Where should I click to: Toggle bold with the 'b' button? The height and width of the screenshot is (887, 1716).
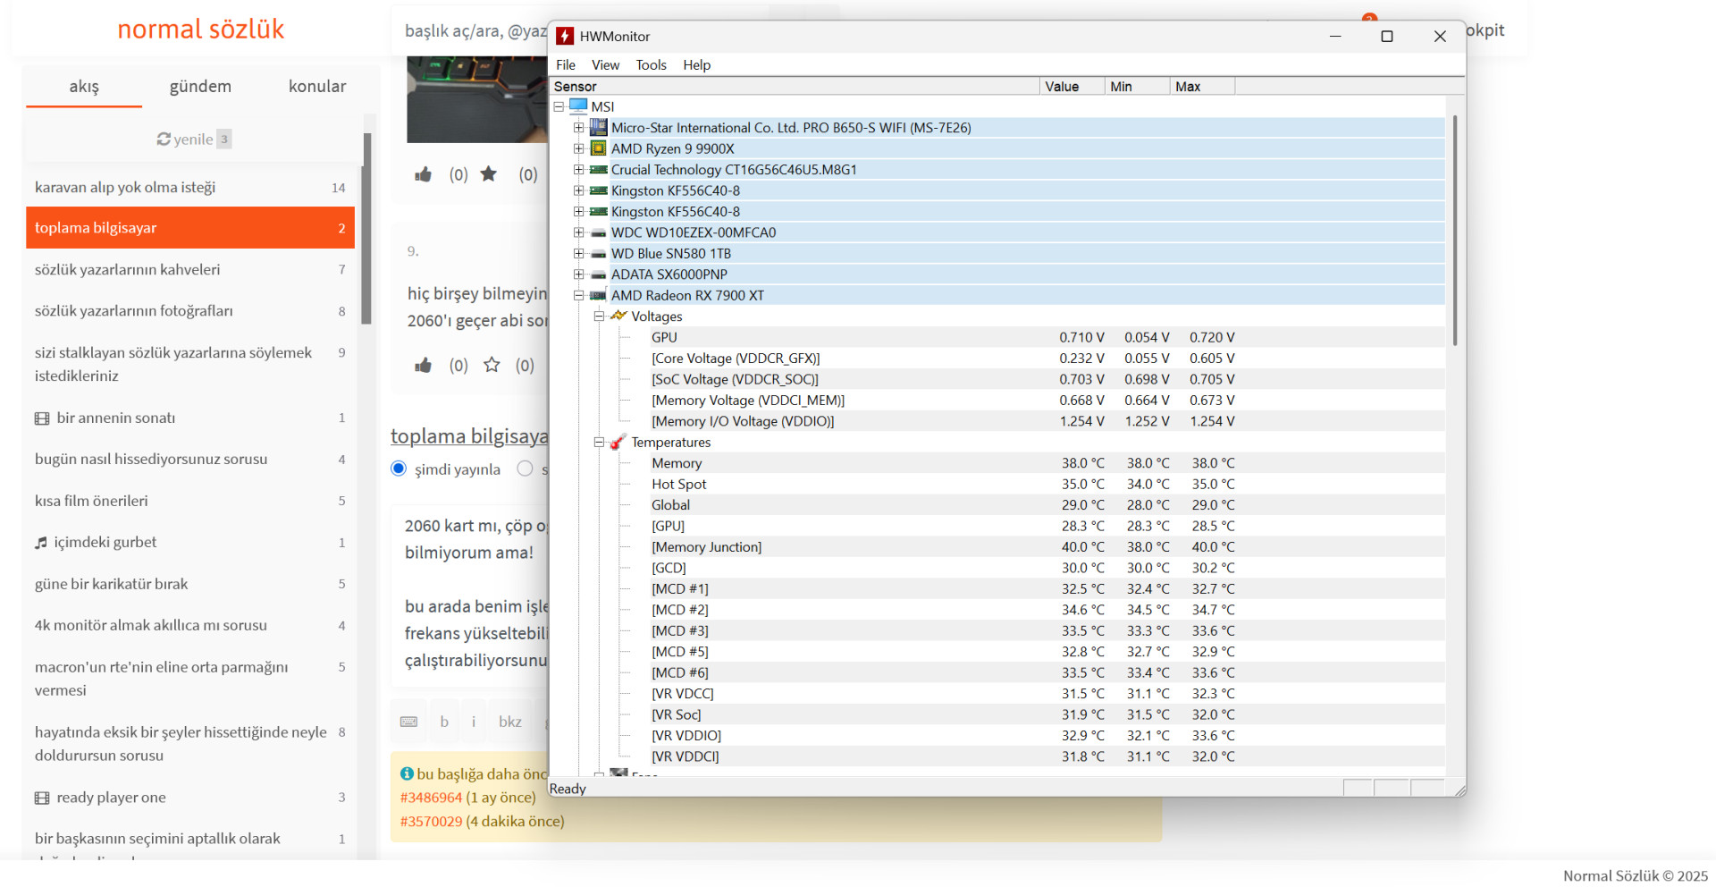coord(444,722)
